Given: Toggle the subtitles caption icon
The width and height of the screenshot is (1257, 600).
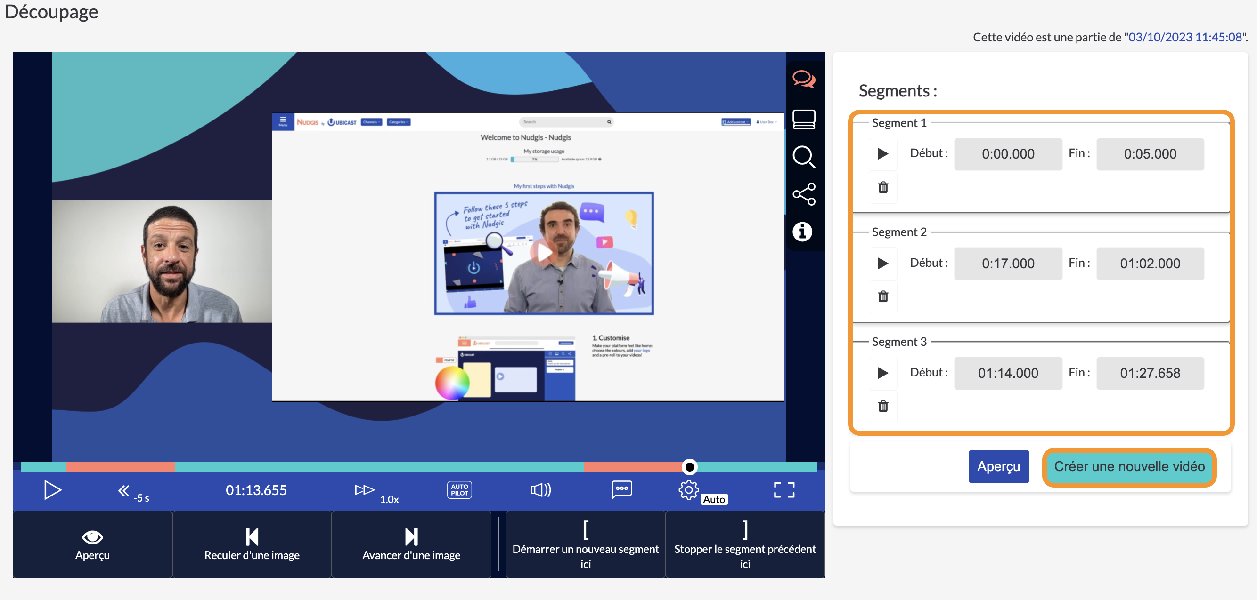Looking at the screenshot, I should [622, 490].
